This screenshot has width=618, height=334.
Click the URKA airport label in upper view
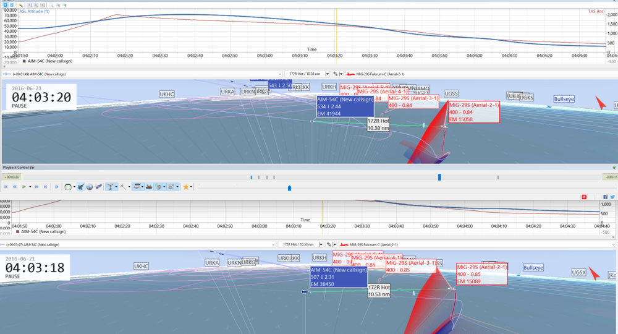[x=227, y=92]
